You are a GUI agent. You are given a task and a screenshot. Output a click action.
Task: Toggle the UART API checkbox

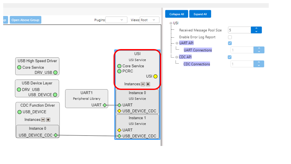coord(230,43)
